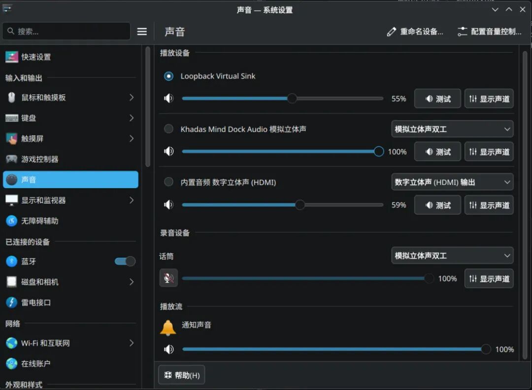Show channels for Khadas Mind Dock Audio
Screen dimensions: 532x390
[489, 152]
